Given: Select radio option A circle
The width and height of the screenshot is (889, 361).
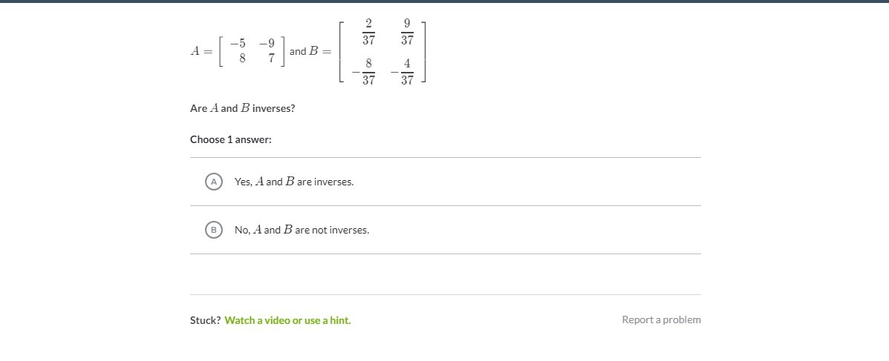Looking at the screenshot, I should click(x=214, y=182).
